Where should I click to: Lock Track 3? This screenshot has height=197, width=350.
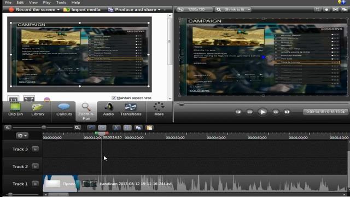(x=35, y=149)
